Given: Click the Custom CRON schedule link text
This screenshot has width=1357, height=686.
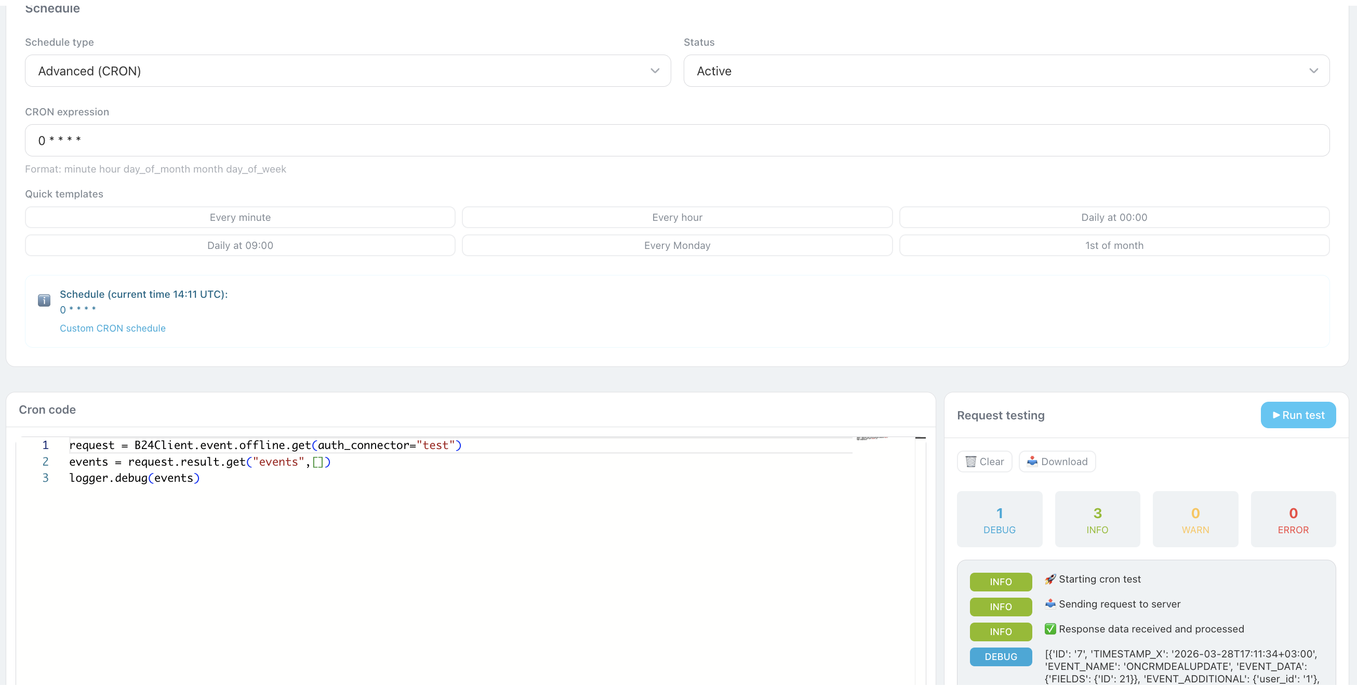Looking at the screenshot, I should 113,328.
